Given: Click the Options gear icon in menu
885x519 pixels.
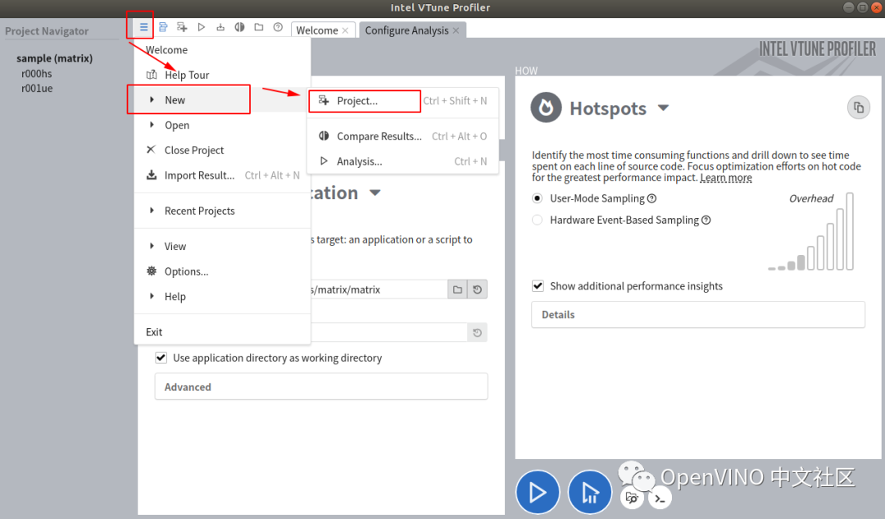Looking at the screenshot, I should 152,271.
